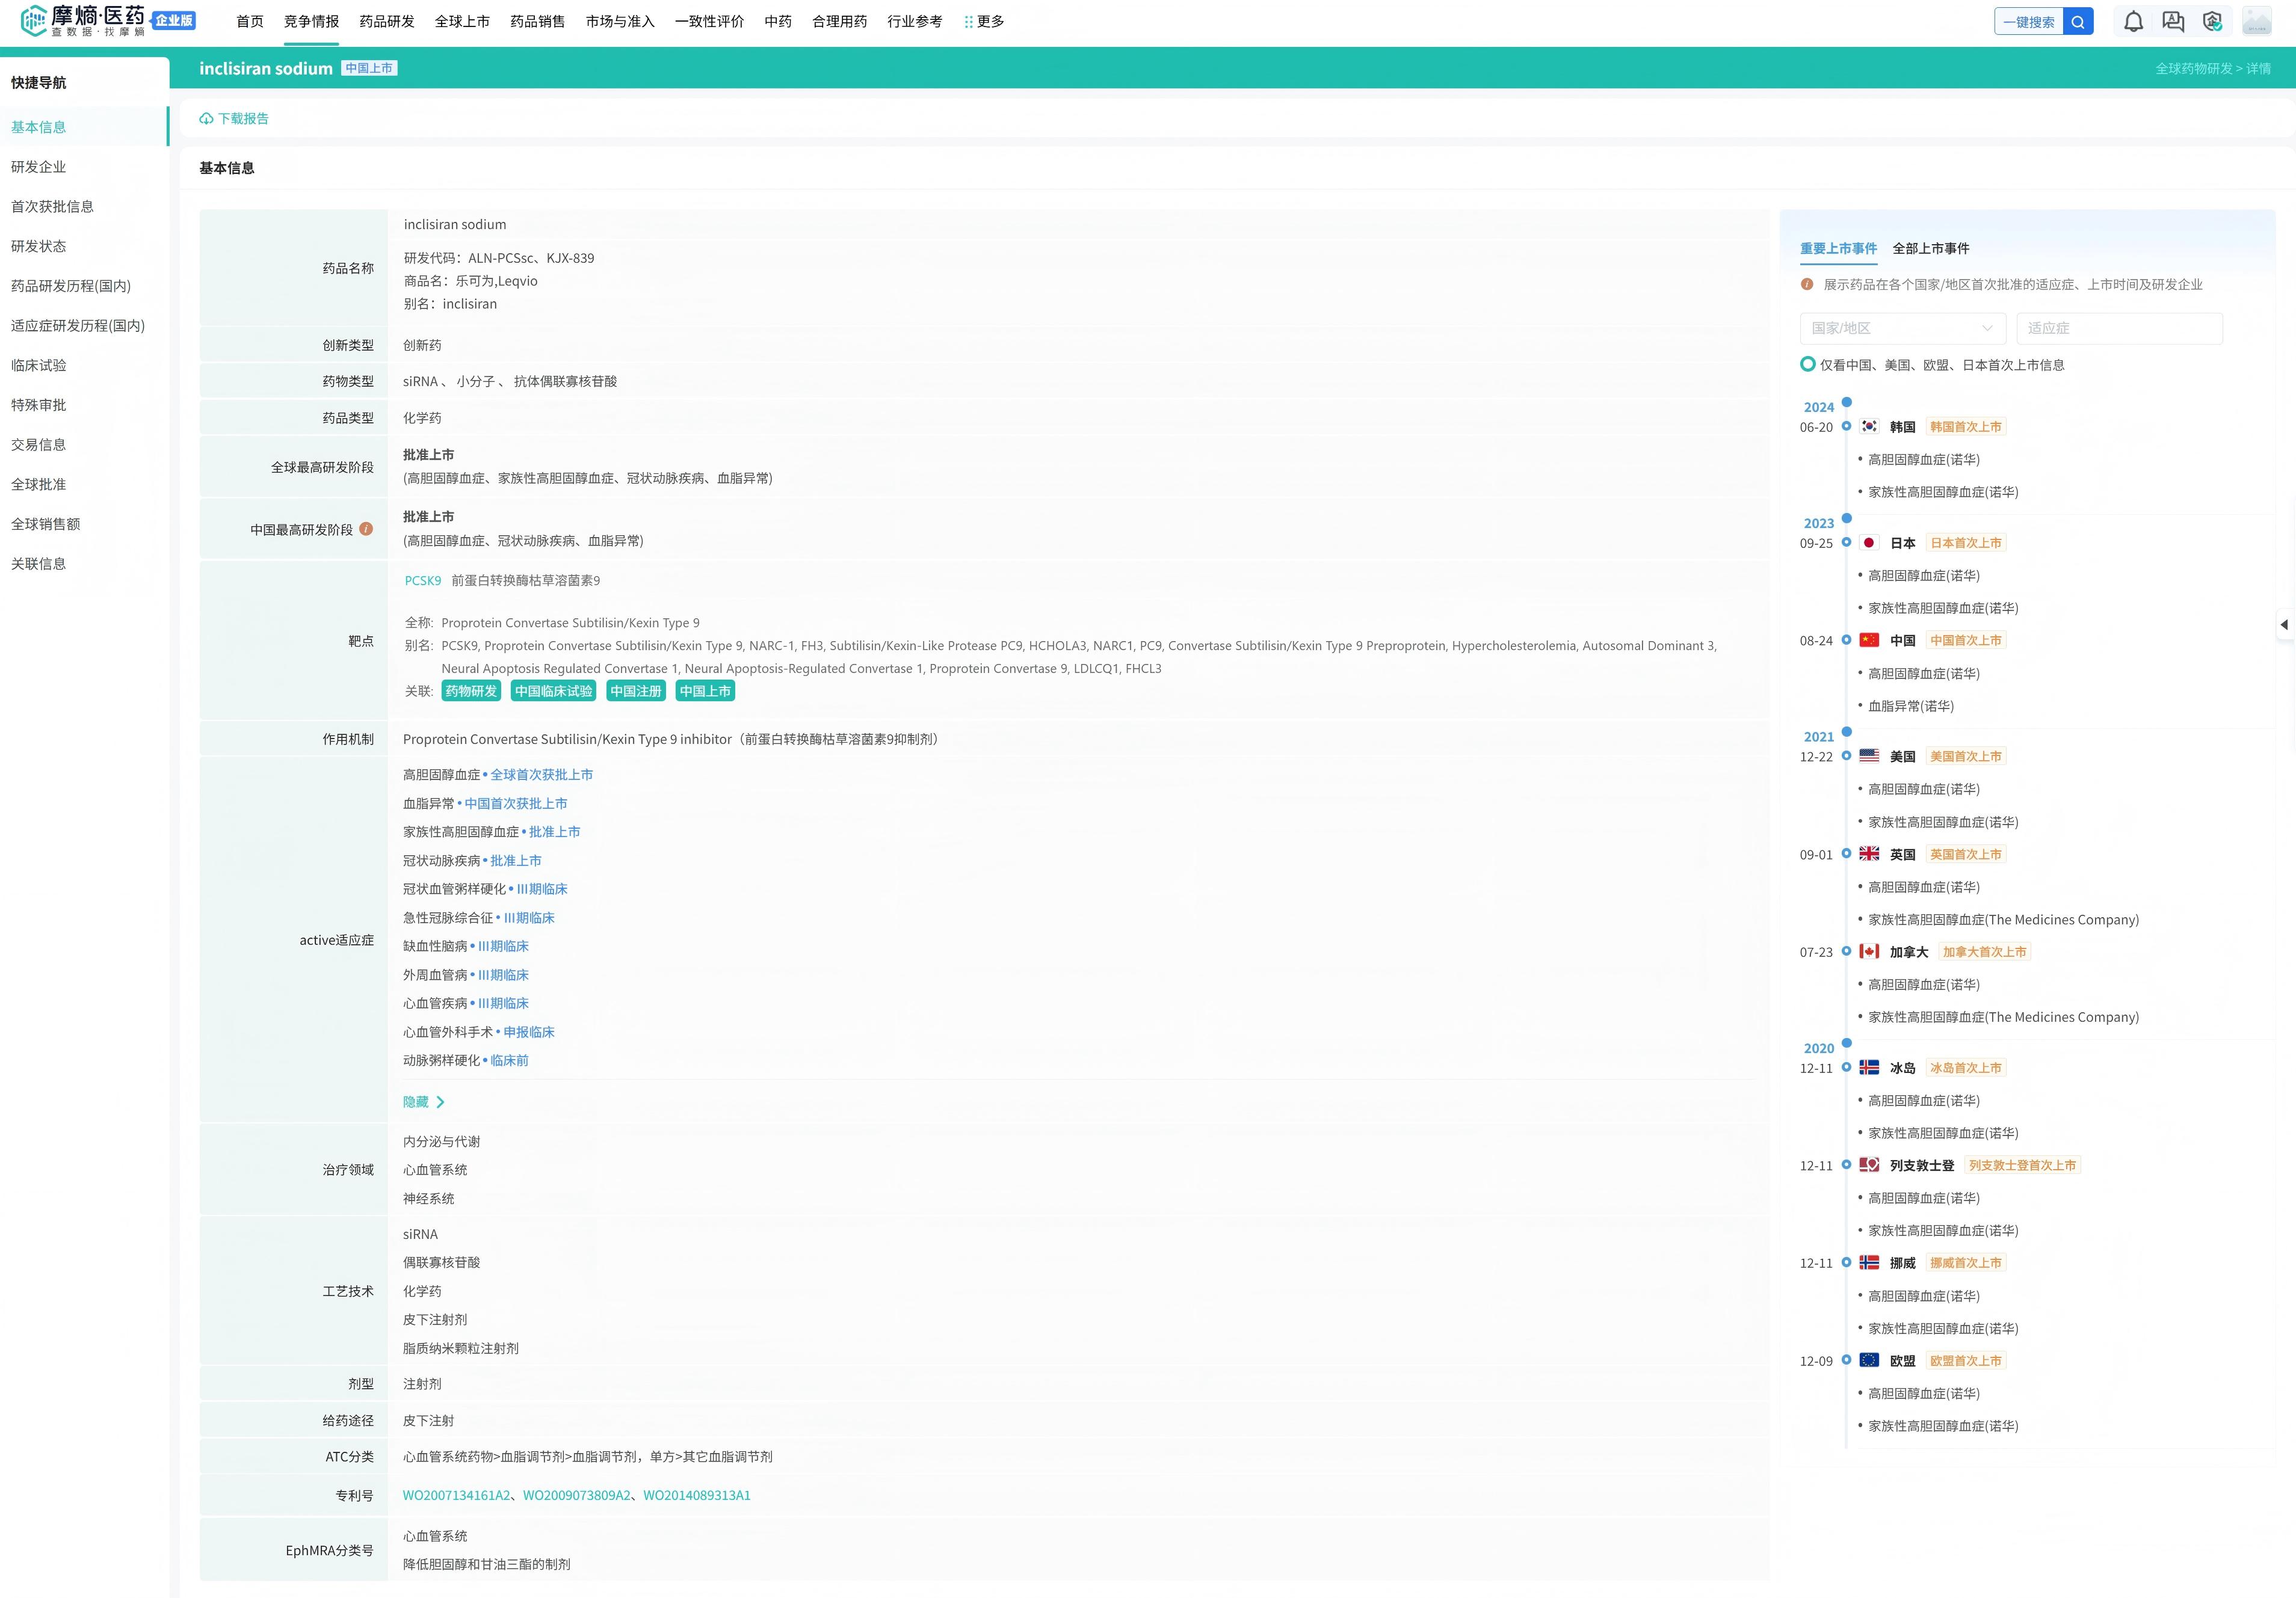Collapse indications with the 隐藏 chevron
2296x1598 pixels.
coord(440,1102)
